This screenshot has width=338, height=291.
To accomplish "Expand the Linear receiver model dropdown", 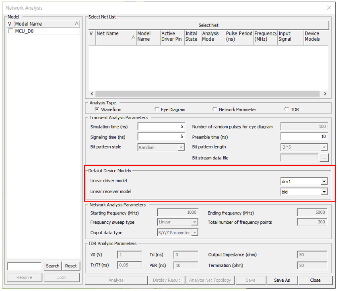I will pyautogui.click(x=324, y=192).
